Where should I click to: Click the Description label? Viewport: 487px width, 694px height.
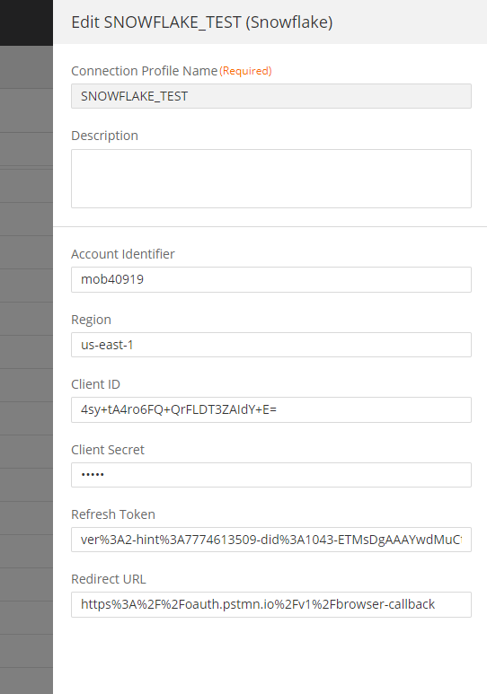(x=104, y=136)
